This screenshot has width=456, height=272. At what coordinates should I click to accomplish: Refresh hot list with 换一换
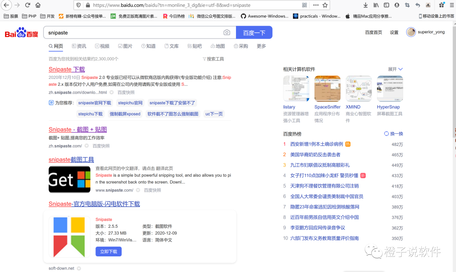394,134
